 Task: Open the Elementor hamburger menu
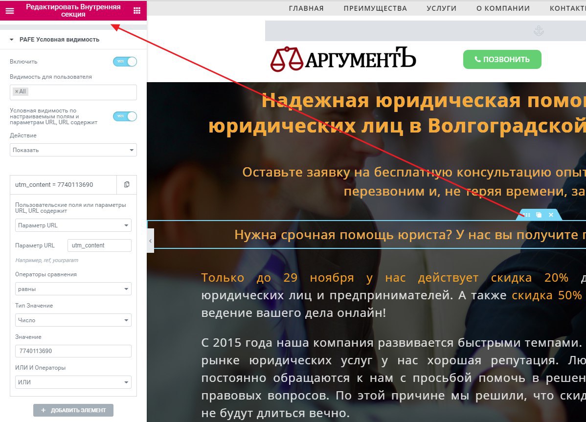[10, 11]
